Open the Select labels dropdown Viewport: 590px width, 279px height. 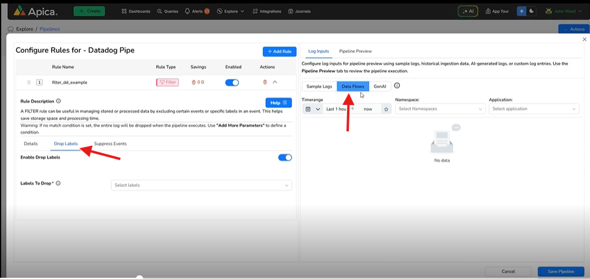[x=201, y=185]
